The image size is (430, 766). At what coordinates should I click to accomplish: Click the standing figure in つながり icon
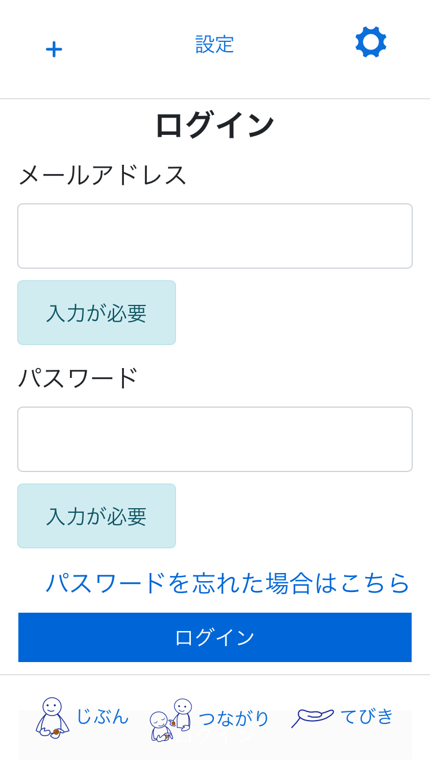[182, 714]
